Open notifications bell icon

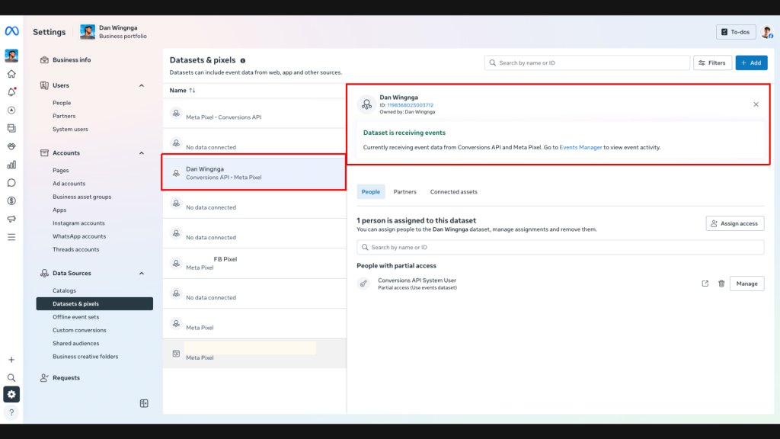coord(11,92)
